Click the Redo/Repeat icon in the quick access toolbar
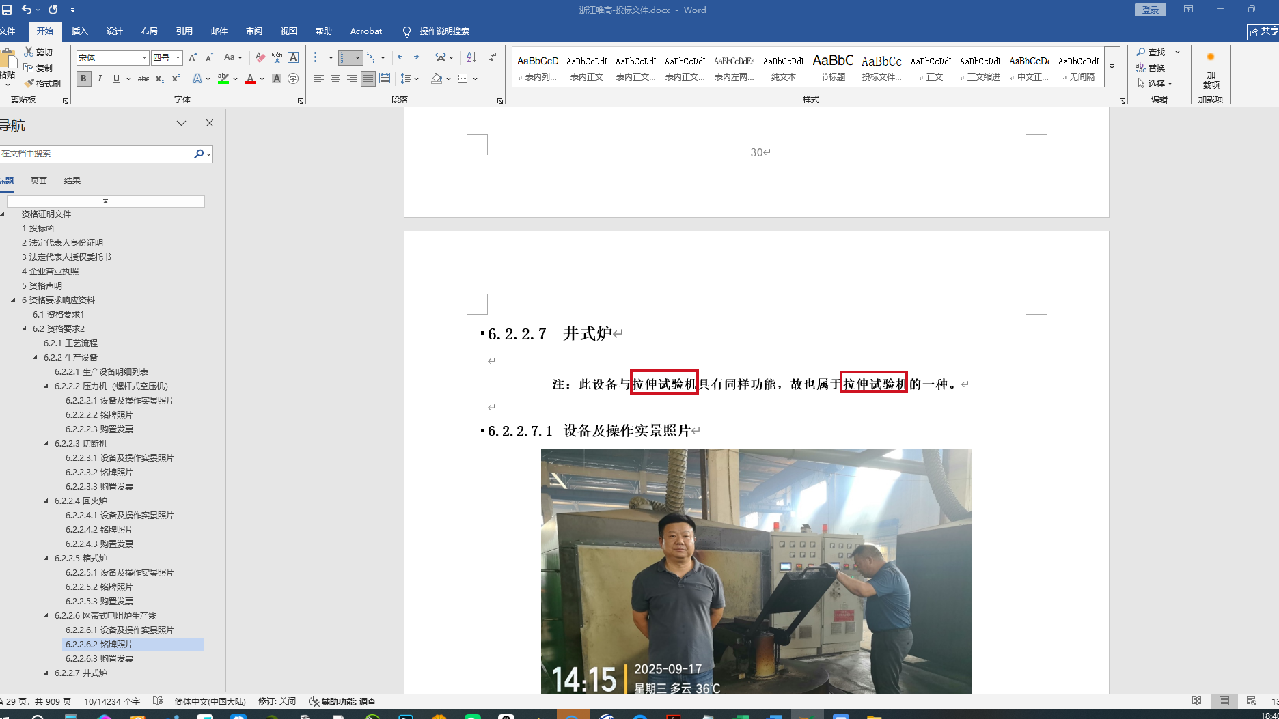This screenshot has height=719, width=1279. [x=53, y=10]
